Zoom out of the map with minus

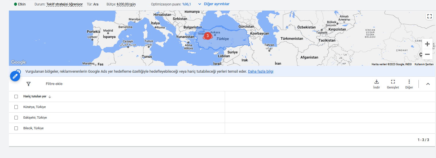click(x=427, y=54)
